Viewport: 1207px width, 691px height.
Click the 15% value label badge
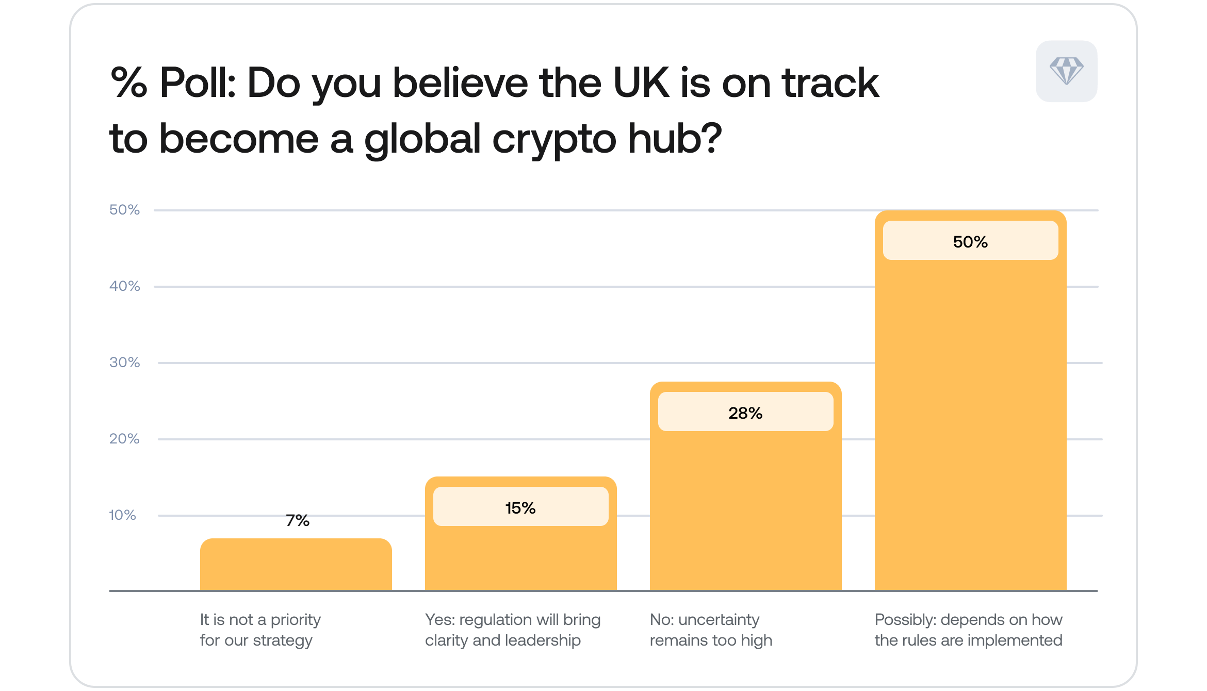point(520,507)
